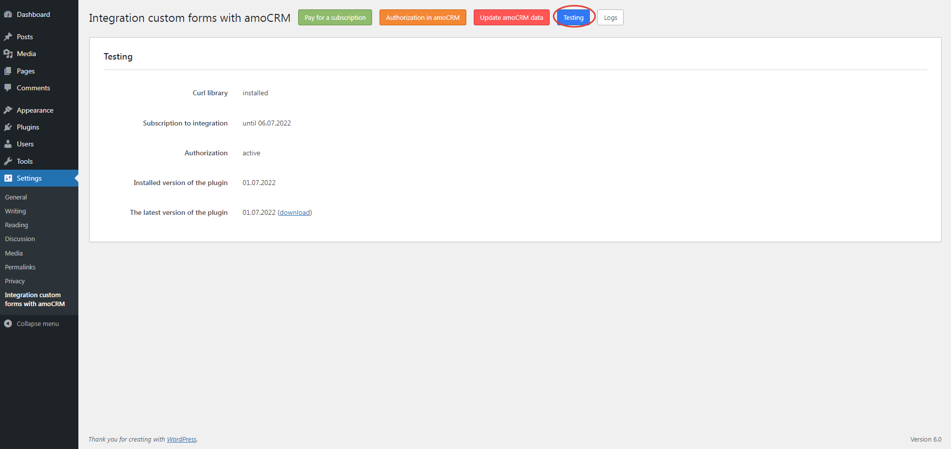Click the 'active' authorization status

252,153
